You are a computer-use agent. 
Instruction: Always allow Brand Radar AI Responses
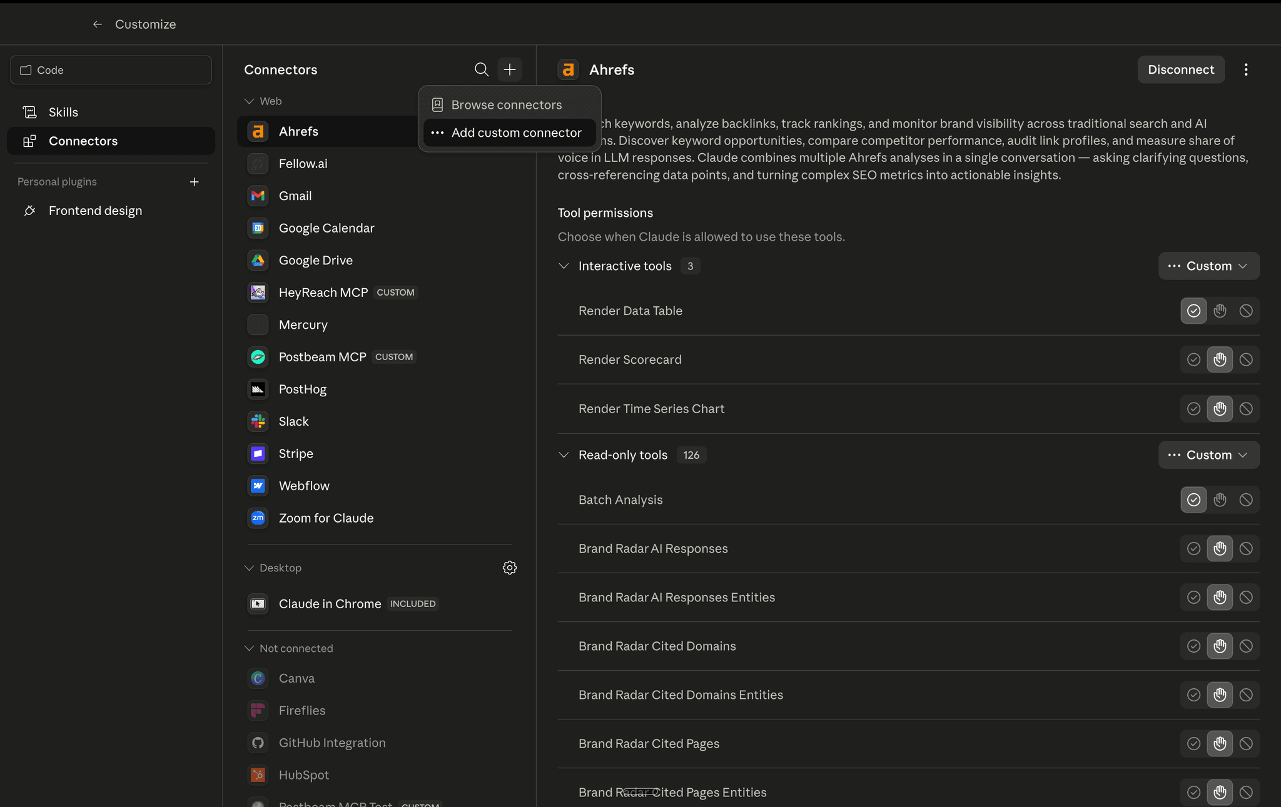click(1193, 548)
